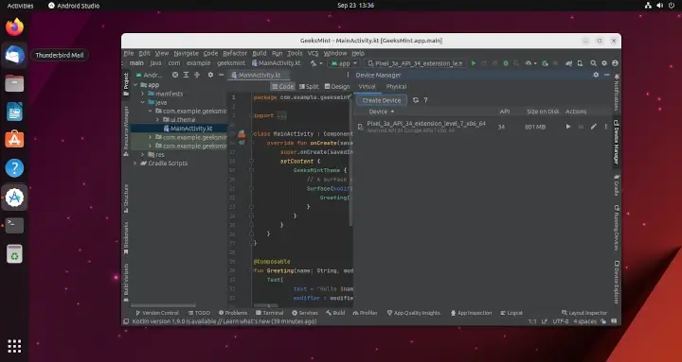The image size is (682, 362).
Task: Show Applications grid in the dock
Action: (14, 346)
